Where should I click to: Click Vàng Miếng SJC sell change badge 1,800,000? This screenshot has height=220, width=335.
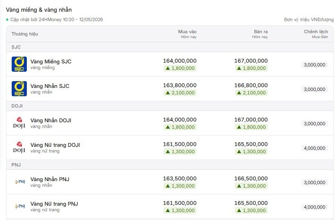[251, 68]
